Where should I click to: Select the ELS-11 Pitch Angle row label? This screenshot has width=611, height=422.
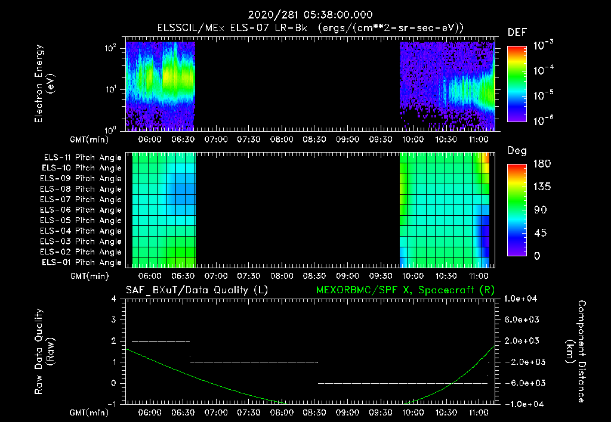pyautogui.click(x=82, y=158)
